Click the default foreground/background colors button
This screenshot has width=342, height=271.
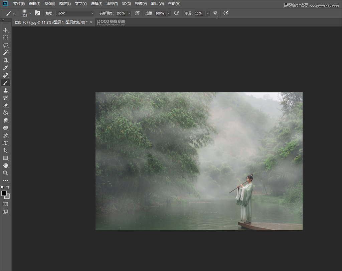click(x=2, y=188)
